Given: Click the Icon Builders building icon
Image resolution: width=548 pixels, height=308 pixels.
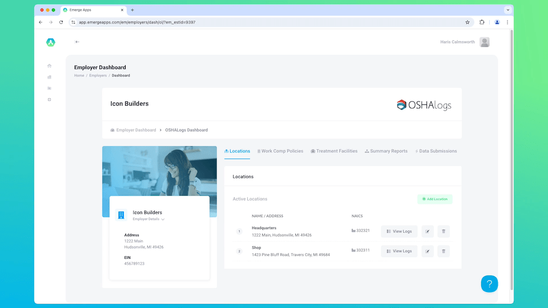Looking at the screenshot, I should click(x=121, y=215).
